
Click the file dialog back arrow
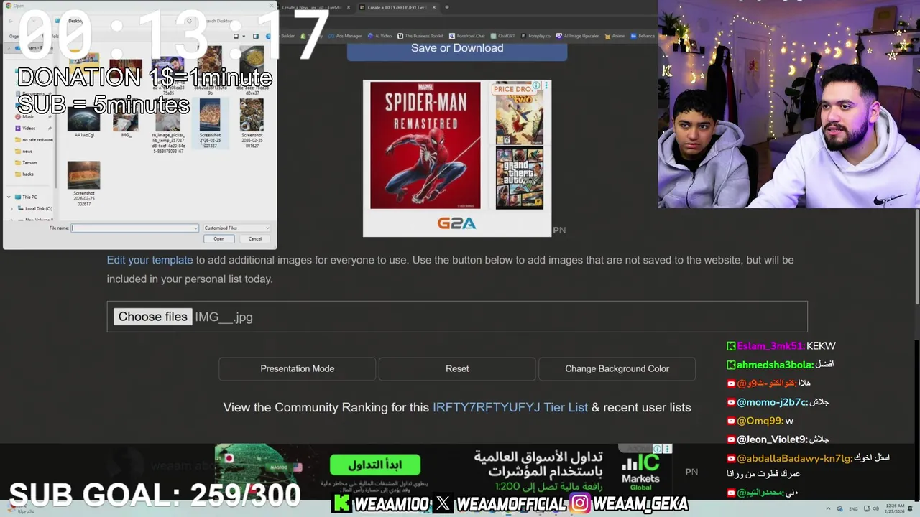tap(10, 21)
